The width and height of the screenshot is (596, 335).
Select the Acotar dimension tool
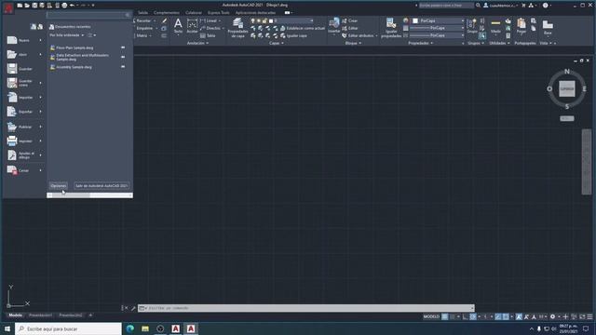[193, 27]
